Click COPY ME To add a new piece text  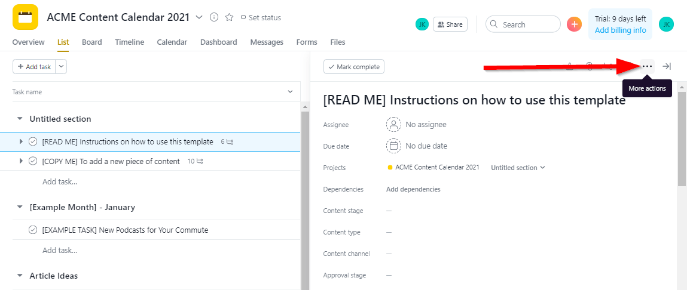tap(111, 161)
